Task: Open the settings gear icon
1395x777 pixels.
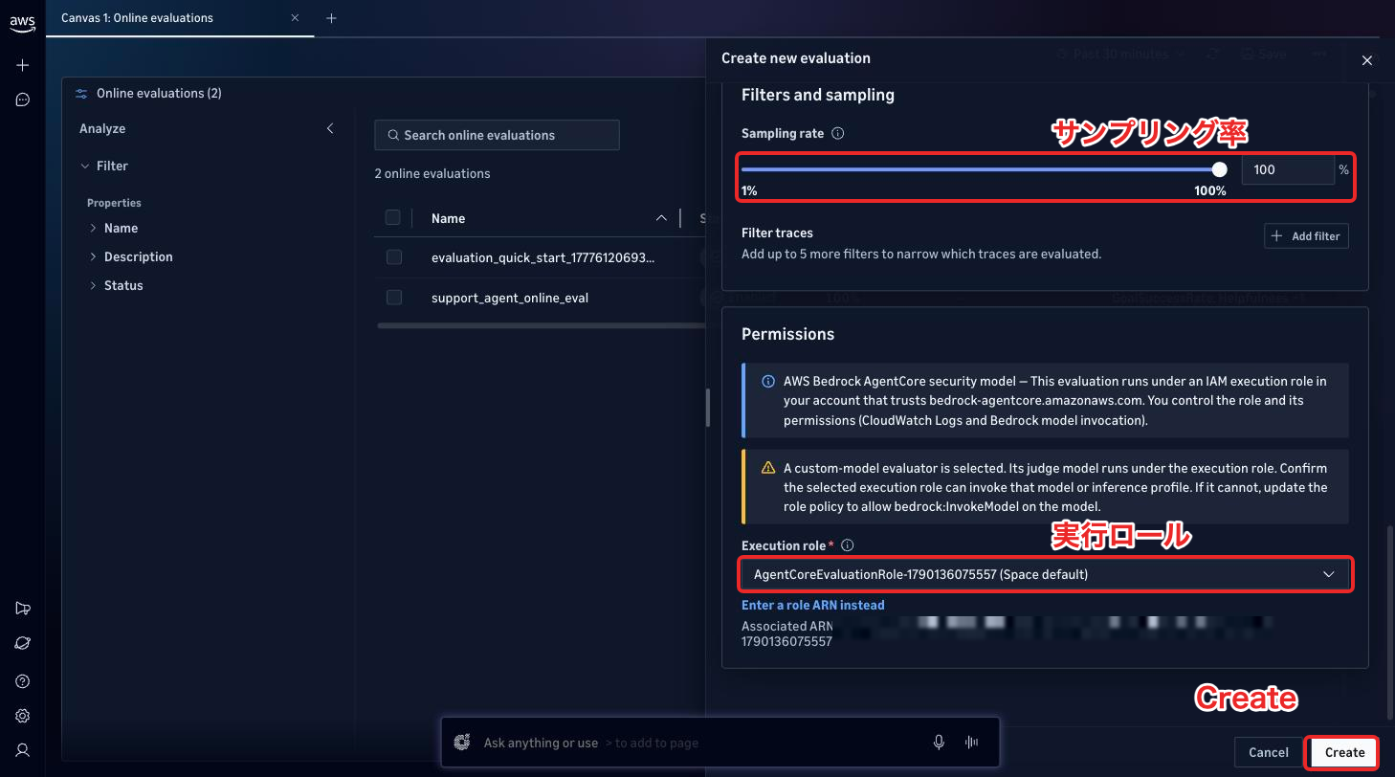Action: [23, 716]
